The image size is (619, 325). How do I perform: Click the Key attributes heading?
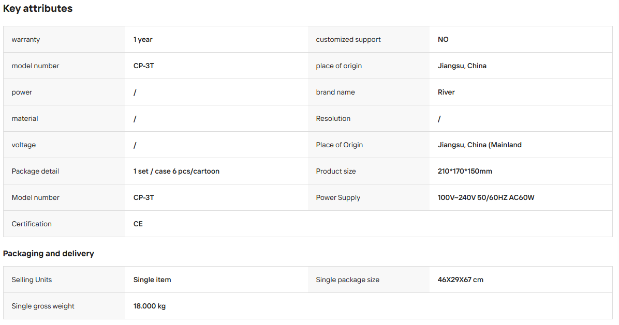[37, 8]
